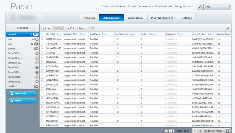This screenshot has height=133, width=235.
Task: Select the Installation class
Action: click(x=23, y=34)
